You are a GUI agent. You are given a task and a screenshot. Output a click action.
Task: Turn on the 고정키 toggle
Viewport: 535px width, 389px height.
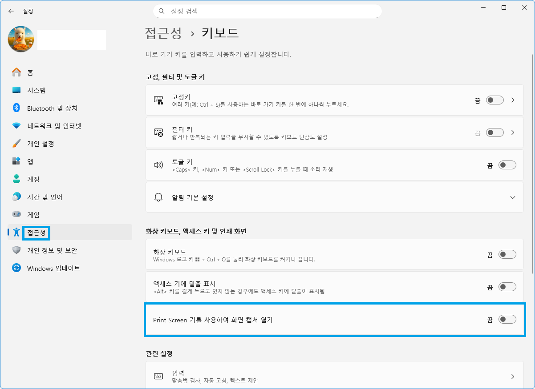495,100
